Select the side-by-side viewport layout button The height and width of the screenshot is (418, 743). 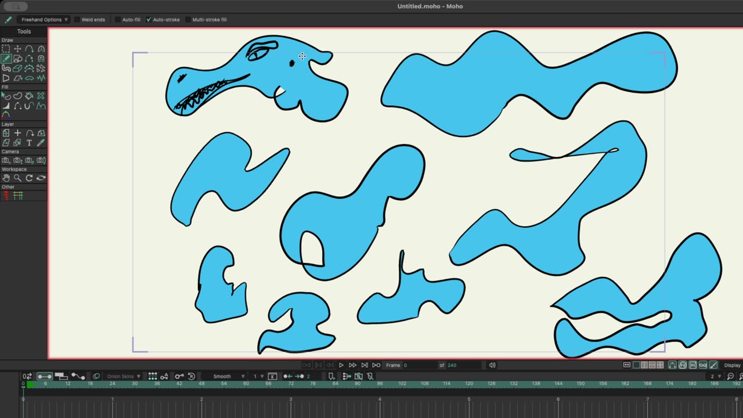(x=644, y=365)
